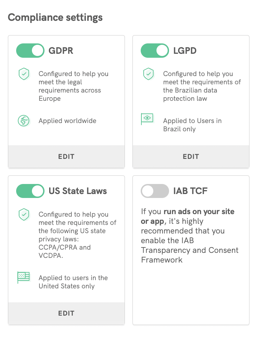Click the Compliance settings heading
Screen dimensions: 257x340
tap(55, 17)
